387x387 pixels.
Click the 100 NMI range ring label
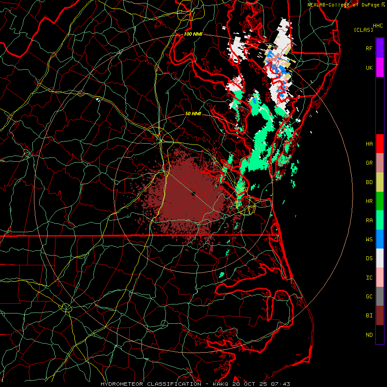tap(193, 34)
